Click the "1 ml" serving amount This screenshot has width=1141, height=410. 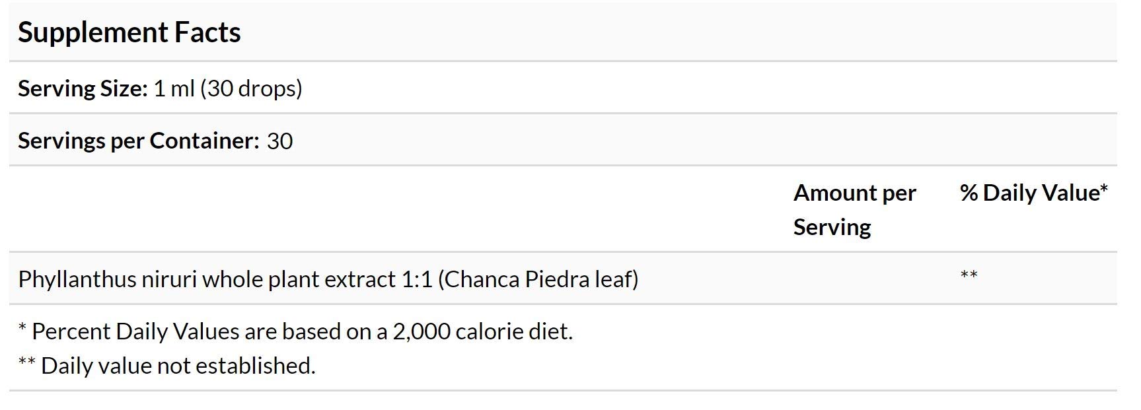coord(174,88)
